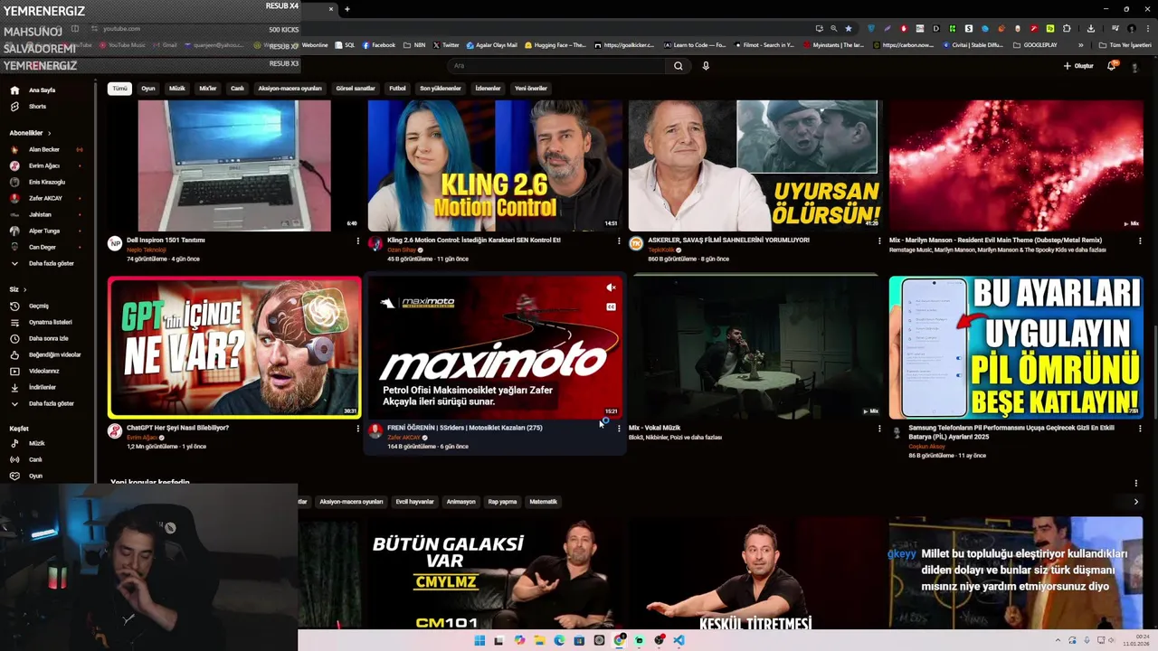Select the Tümü filter chip
Viewport: 1158px width, 651px height.
119,89
